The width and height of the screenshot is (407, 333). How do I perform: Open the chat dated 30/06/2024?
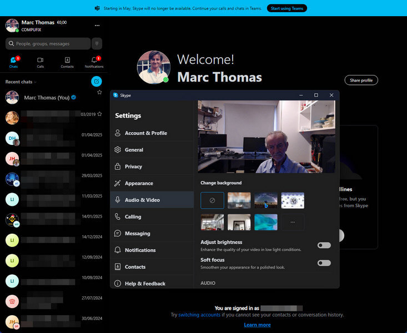tap(53, 322)
